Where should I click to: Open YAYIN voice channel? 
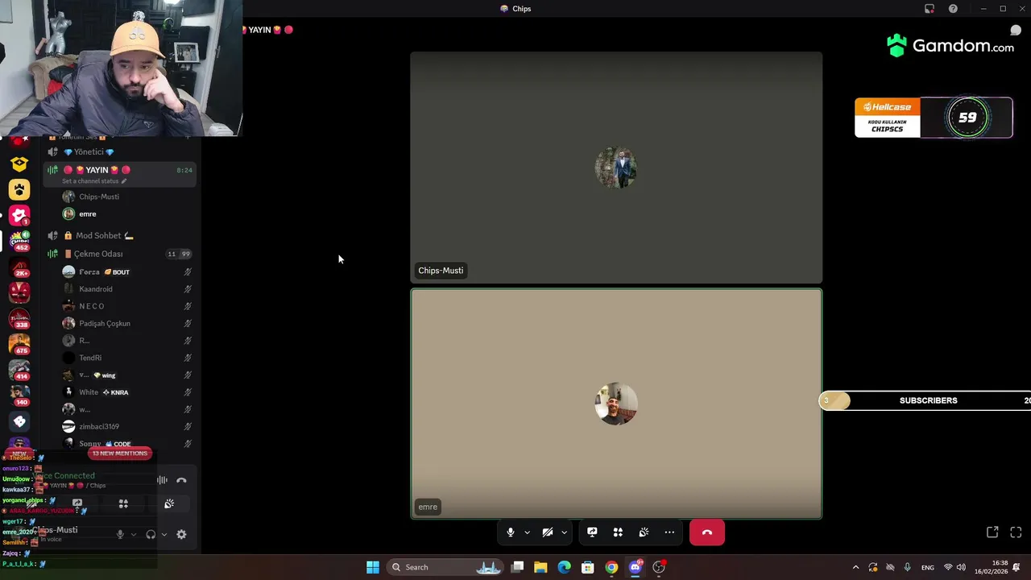coord(119,170)
